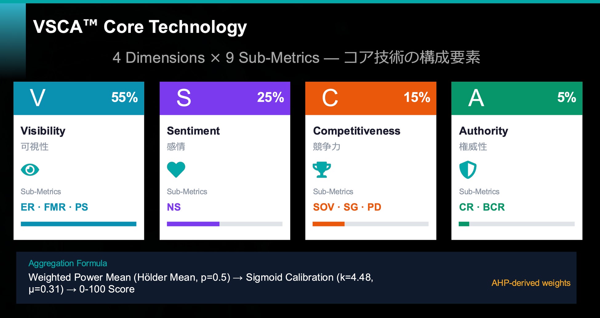600x318 pixels.
Task: Click the heart icon under Sentiment
Action: pos(176,169)
